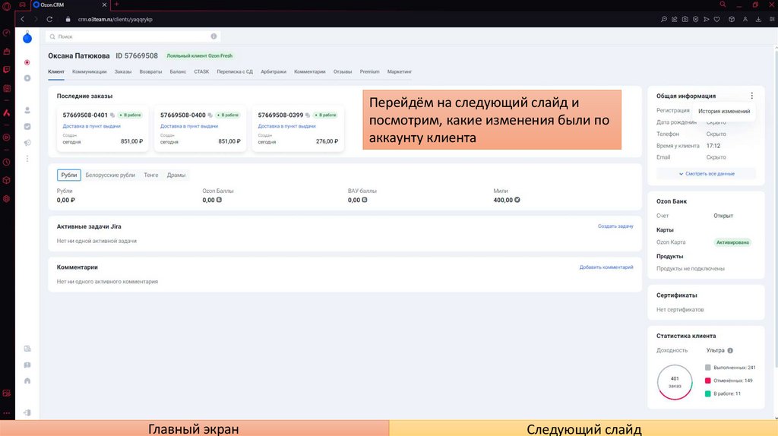Open the three-dot more sidebar menu
This screenshot has height=436, width=778.
click(x=27, y=159)
